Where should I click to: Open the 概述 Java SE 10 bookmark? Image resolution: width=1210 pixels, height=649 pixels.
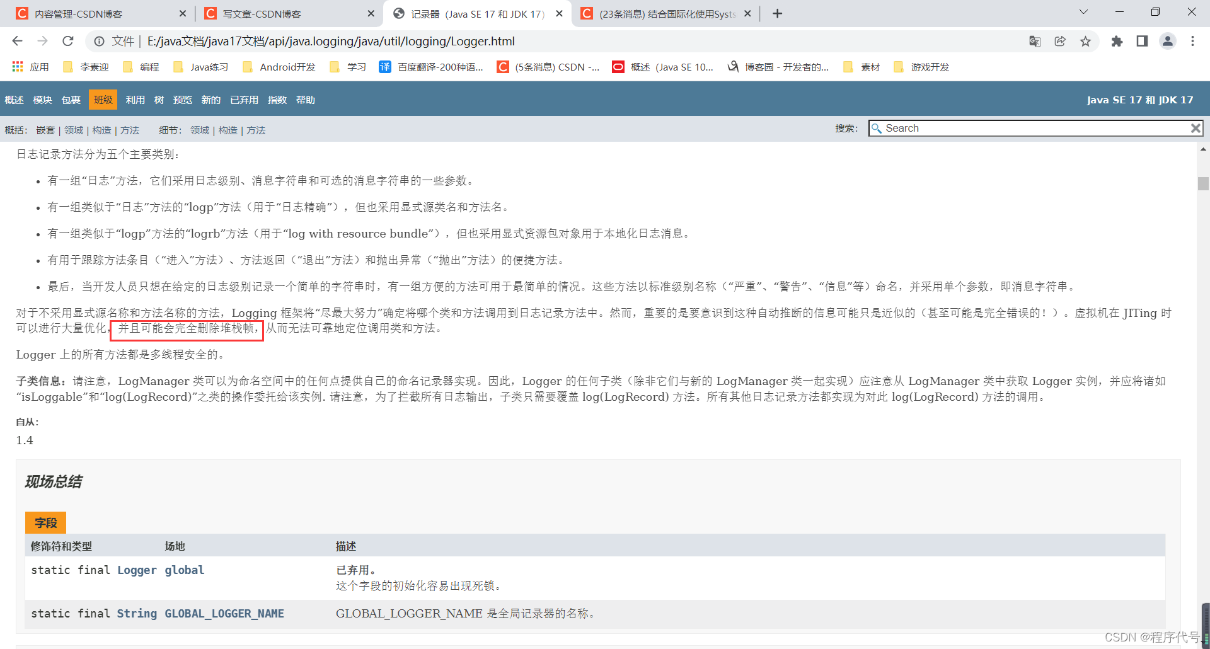tap(663, 67)
